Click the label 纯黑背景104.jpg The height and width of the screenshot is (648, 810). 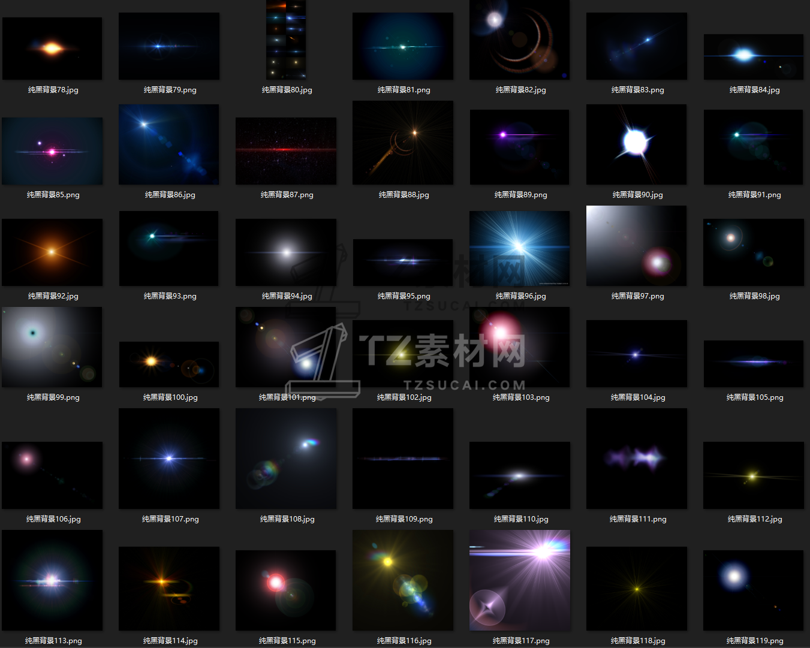click(x=638, y=397)
